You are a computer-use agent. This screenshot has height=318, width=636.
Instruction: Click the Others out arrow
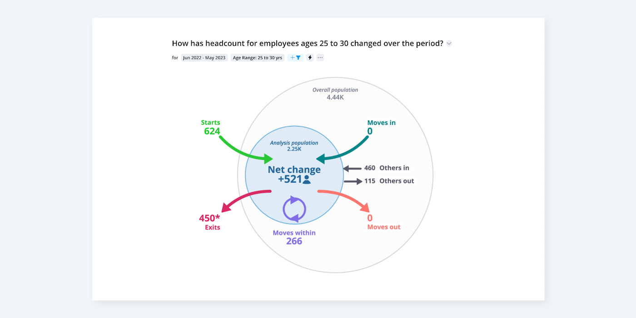click(x=353, y=181)
